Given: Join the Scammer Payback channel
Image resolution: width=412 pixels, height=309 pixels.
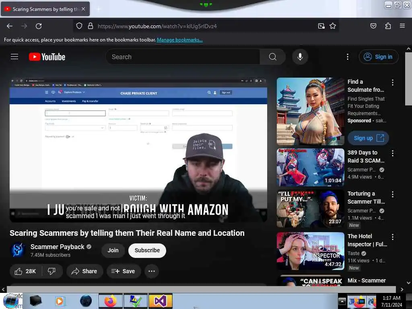Looking at the screenshot, I should 113,250.
